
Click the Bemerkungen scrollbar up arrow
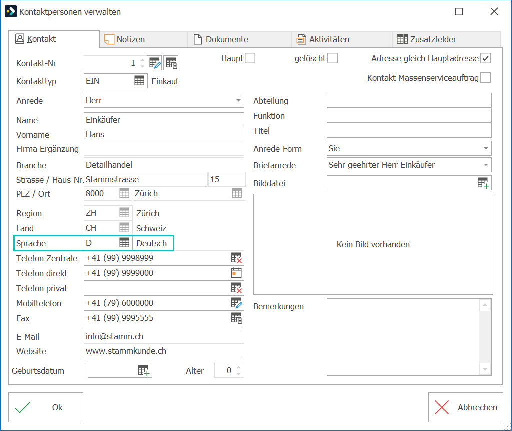485,305
